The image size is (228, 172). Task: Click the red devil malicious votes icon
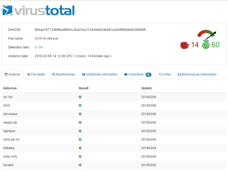tap(185, 45)
